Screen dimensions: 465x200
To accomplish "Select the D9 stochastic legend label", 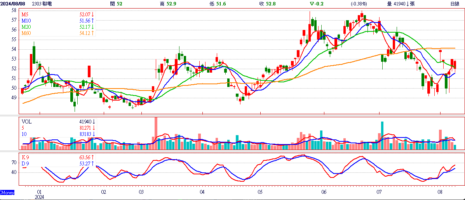I will (26, 163).
